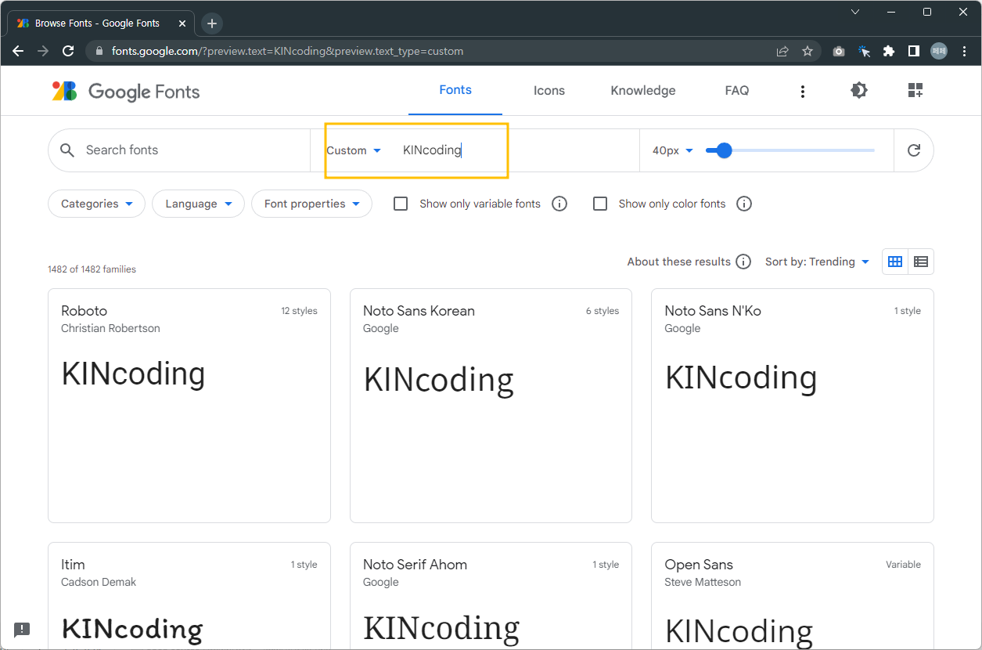The image size is (982, 650).
Task: Open the more options three-dot menu
Action: click(802, 92)
